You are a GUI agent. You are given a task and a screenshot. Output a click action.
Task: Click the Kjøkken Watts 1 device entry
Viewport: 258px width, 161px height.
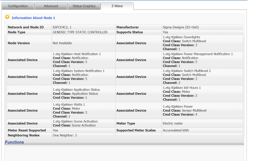tap(69, 105)
